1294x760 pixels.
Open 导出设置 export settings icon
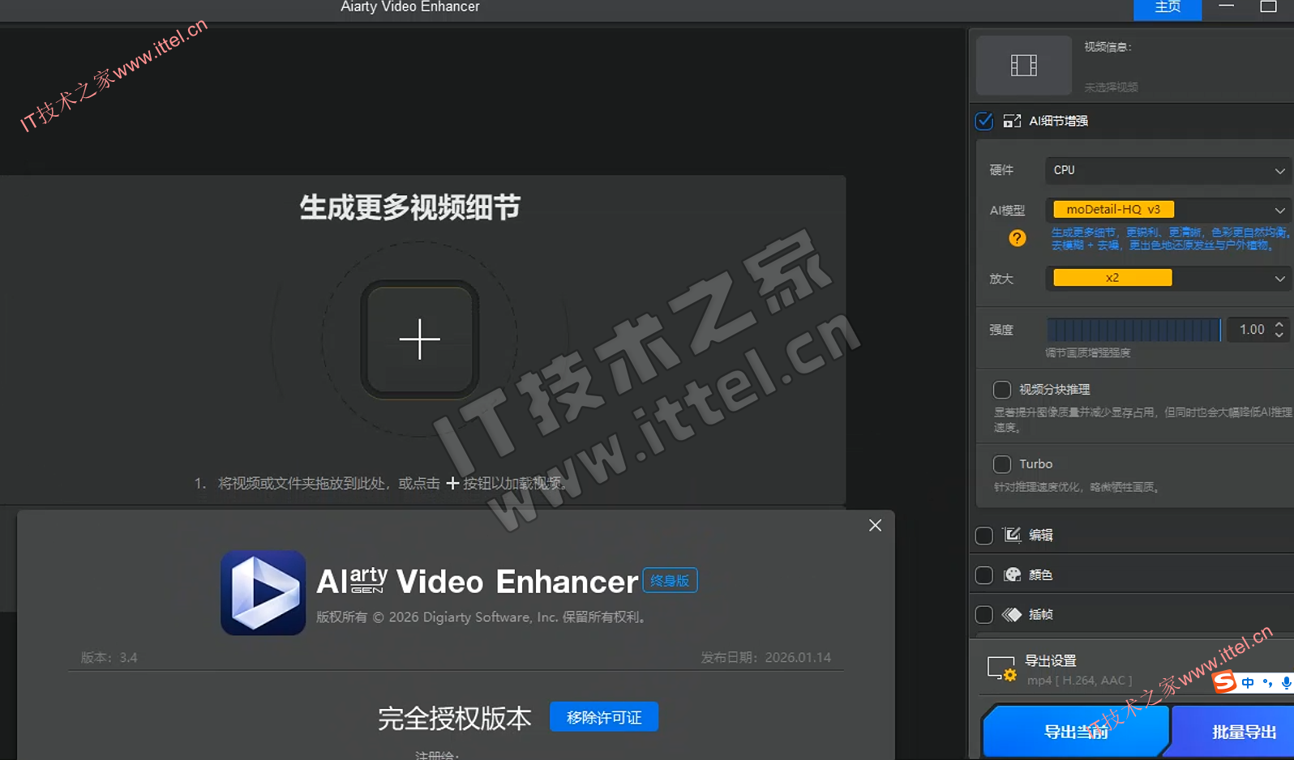[x=1001, y=668]
